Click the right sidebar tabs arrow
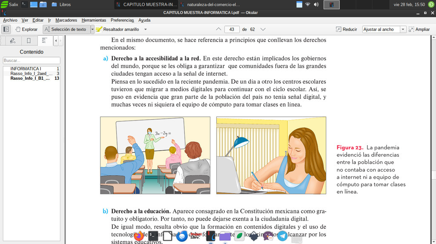436x244 pixels. (x=60, y=41)
